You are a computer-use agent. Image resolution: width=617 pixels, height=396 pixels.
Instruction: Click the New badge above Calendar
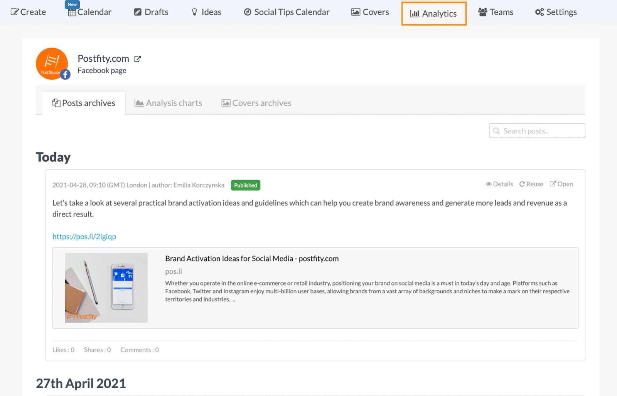pyautogui.click(x=72, y=4)
